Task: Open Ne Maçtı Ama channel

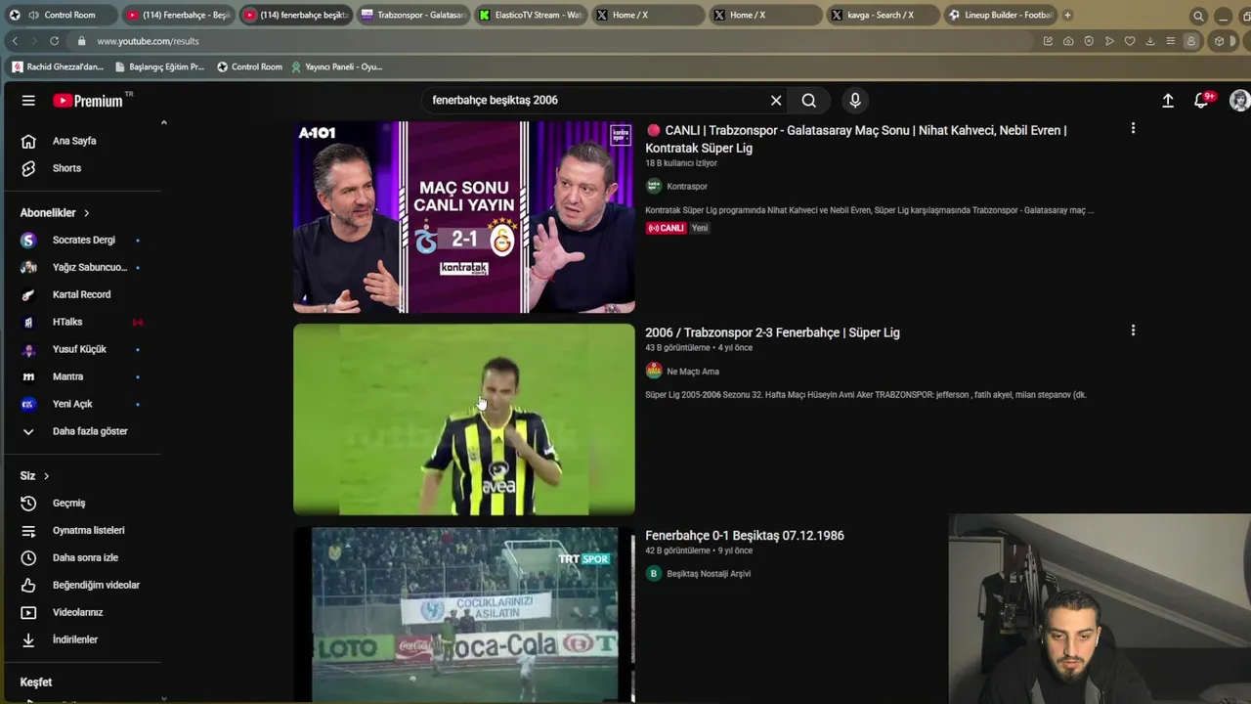Action: 692,372
